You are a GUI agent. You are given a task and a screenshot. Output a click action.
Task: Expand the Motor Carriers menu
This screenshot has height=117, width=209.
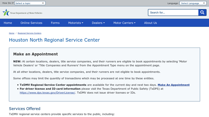tap(124, 23)
